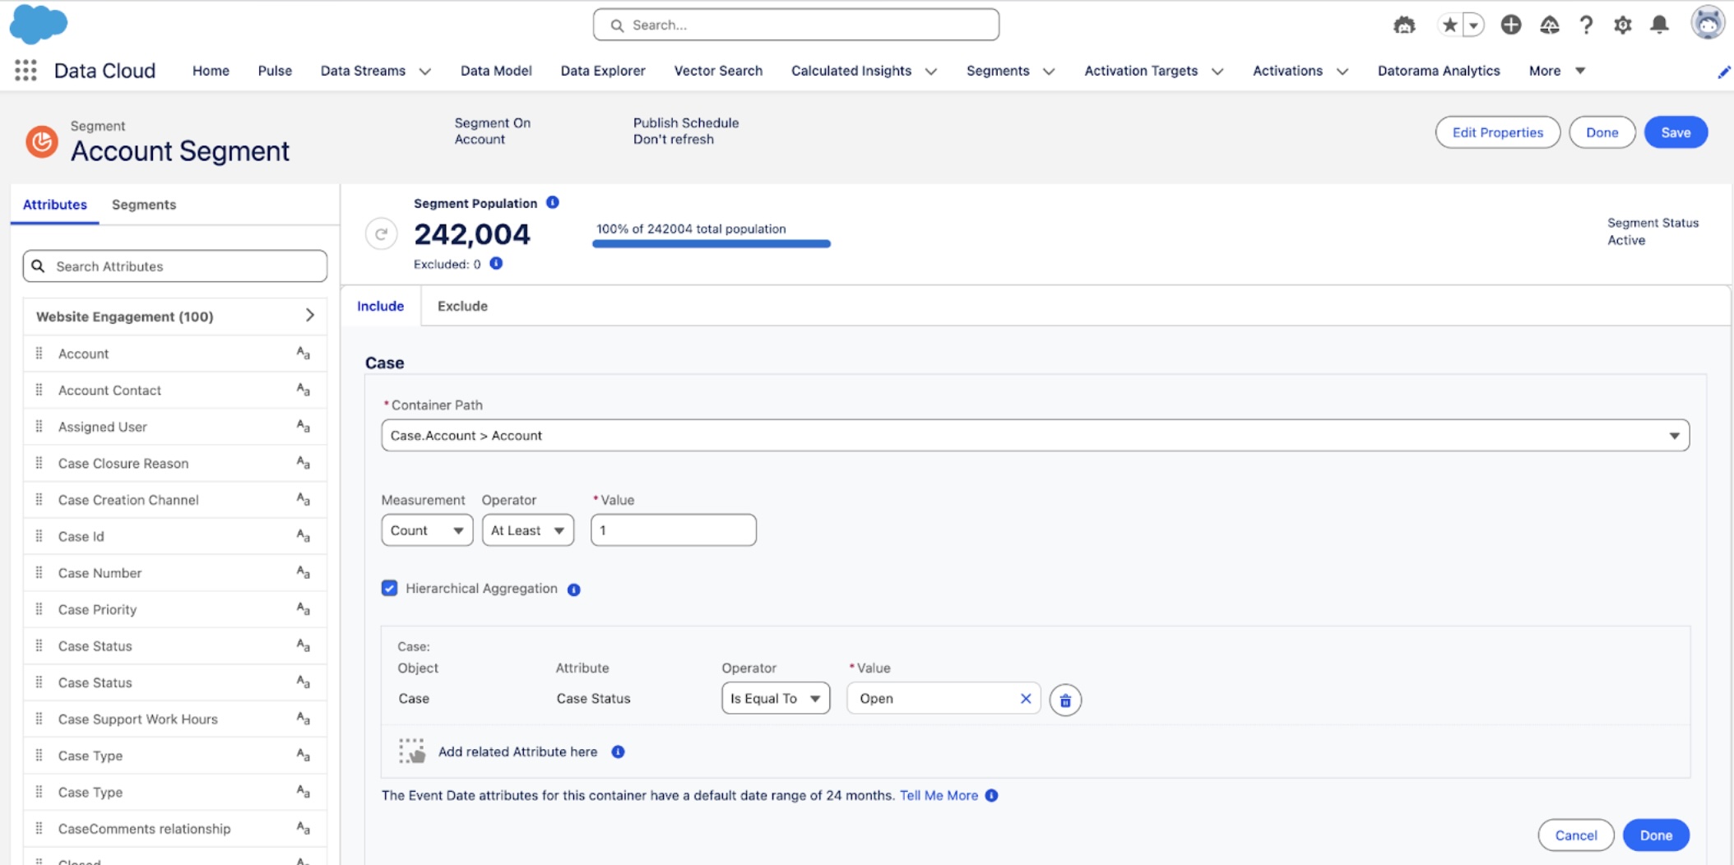
Task: Expand the Activation Targets nav dropdown
Action: [x=1217, y=72]
